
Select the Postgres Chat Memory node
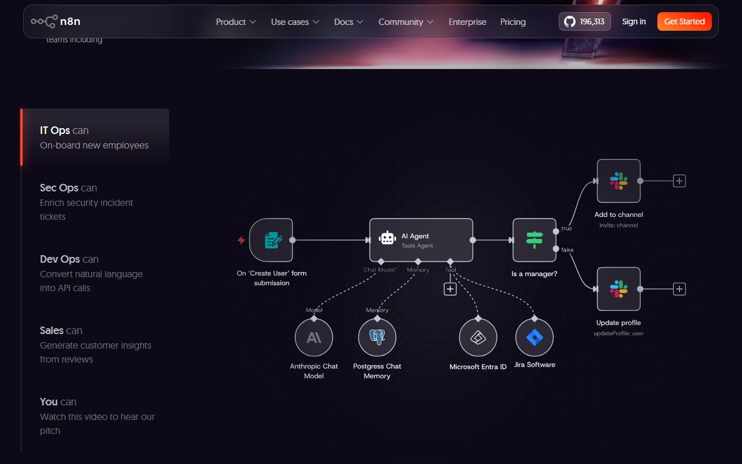[x=377, y=337]
